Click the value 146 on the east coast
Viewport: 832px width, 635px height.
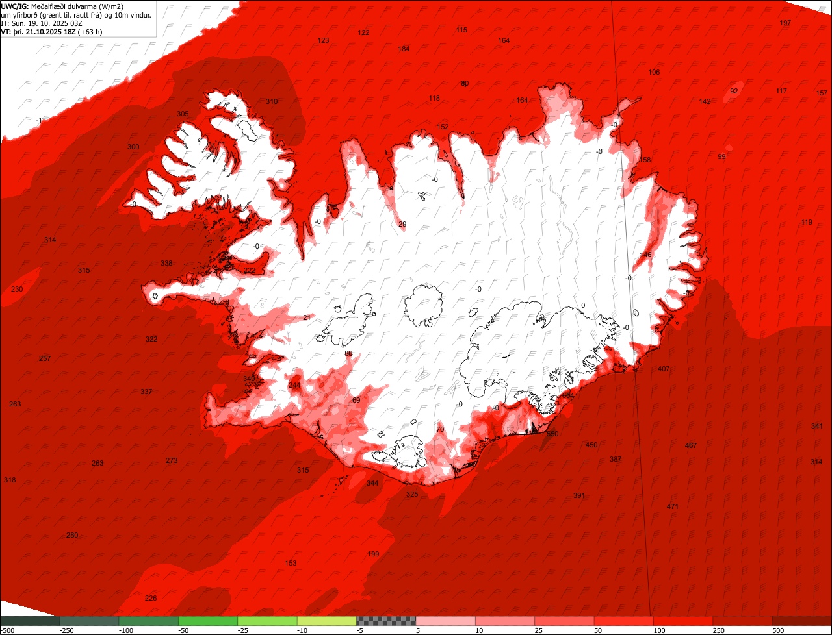(645, 255)
